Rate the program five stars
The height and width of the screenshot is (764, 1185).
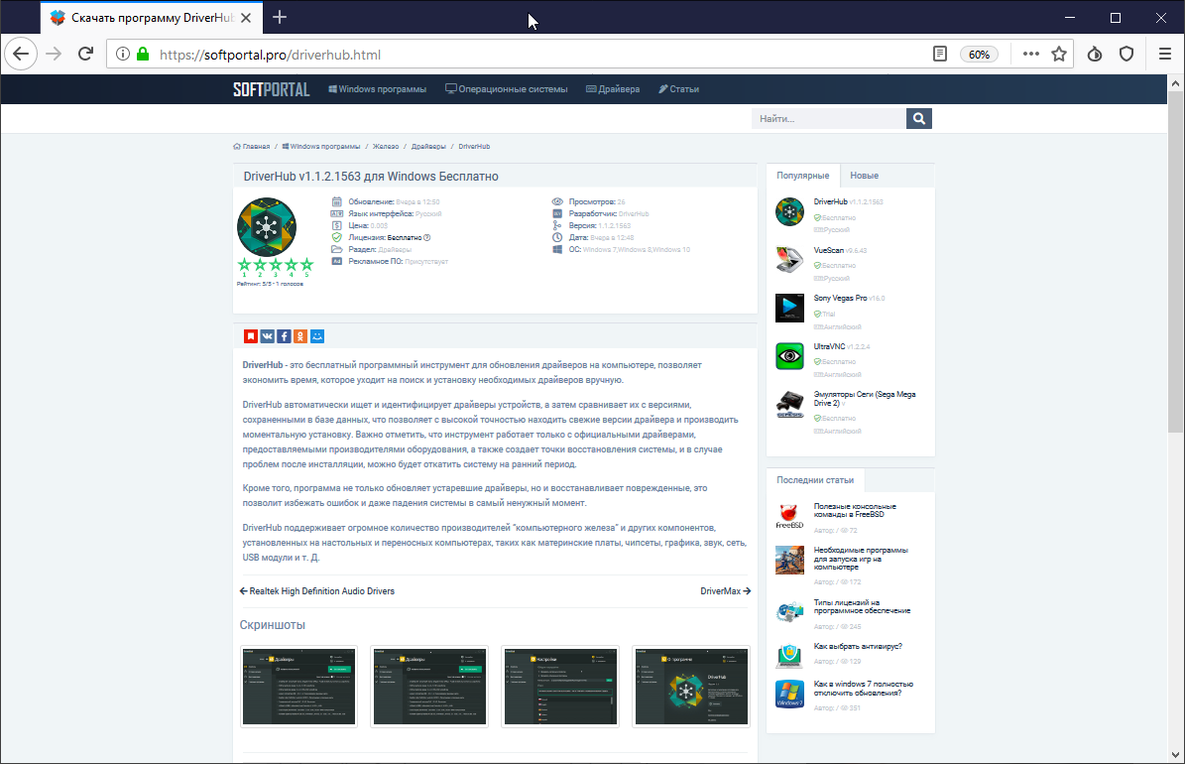306,265
